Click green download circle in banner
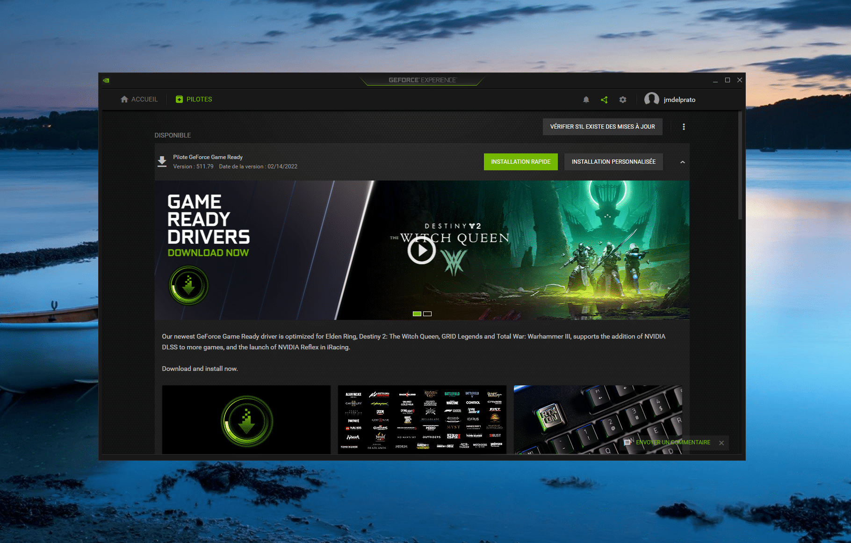The image size is (851, 543). [188, 285]
